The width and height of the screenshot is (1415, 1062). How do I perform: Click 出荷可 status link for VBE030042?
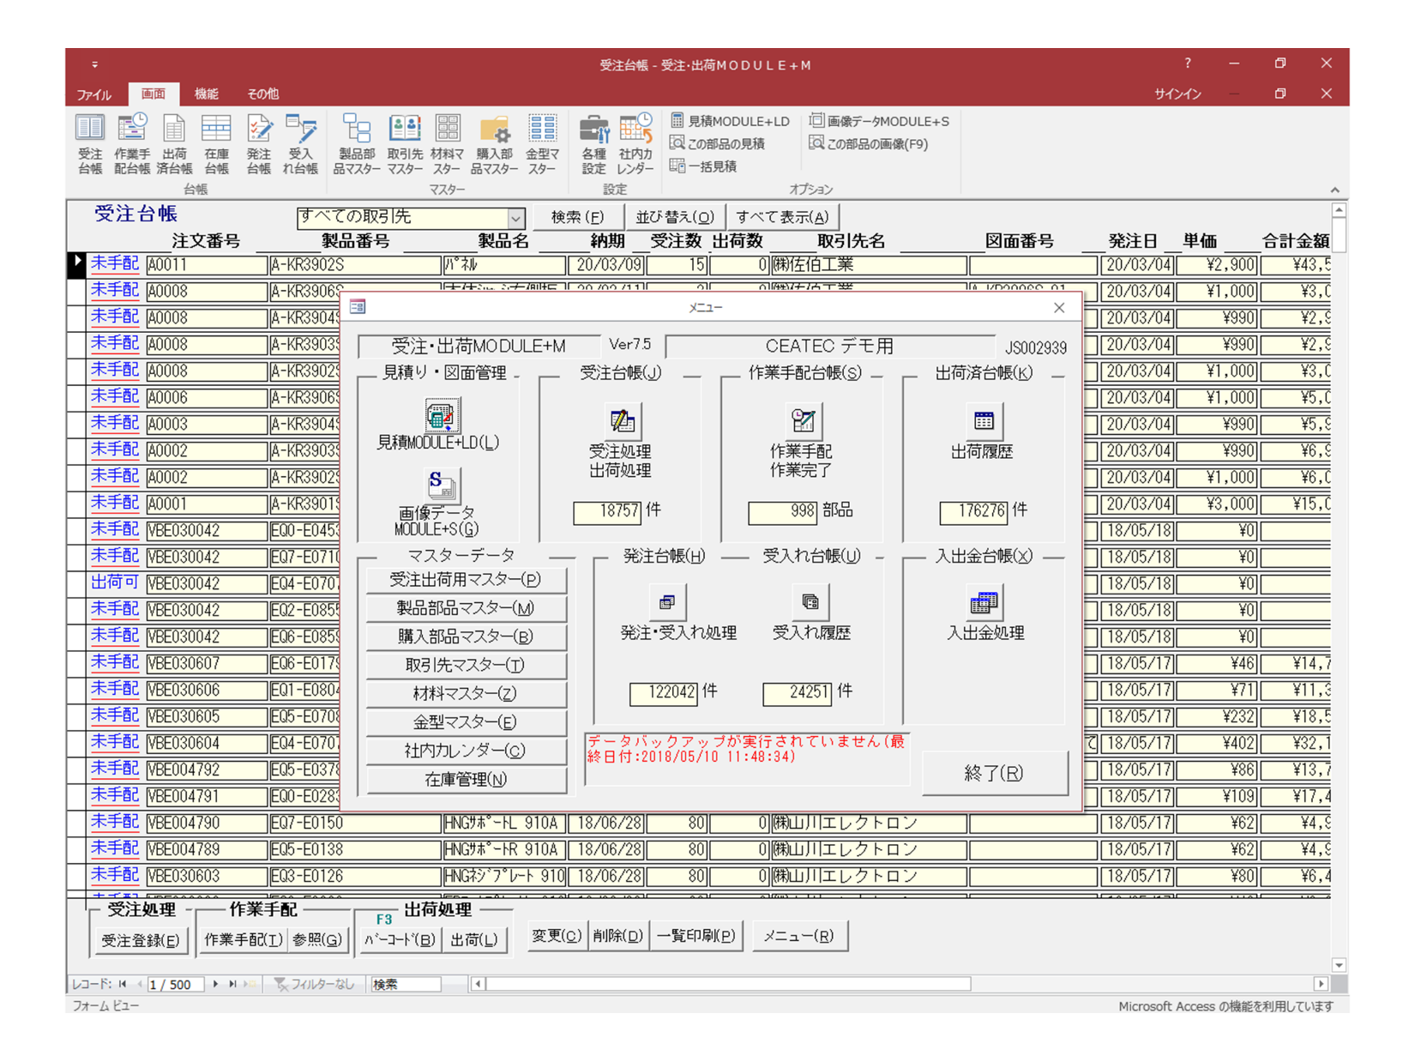tap(115, 583)
